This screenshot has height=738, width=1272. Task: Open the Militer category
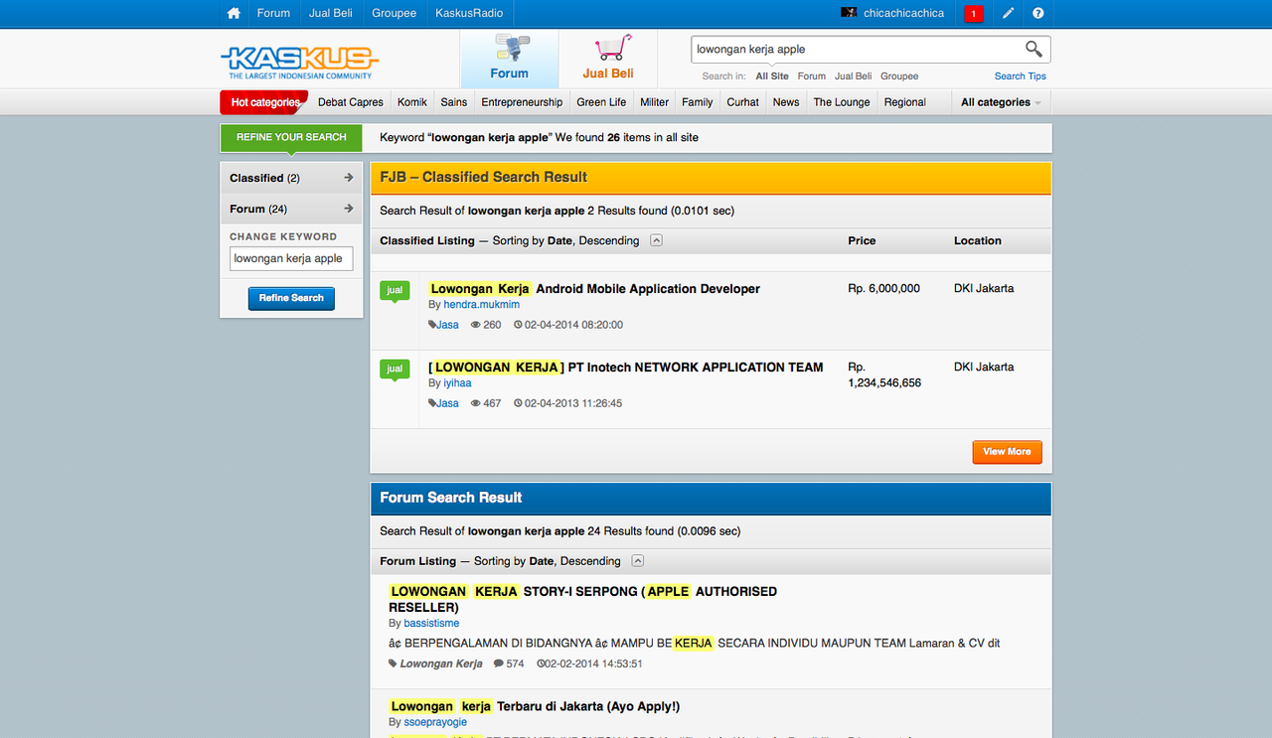tap(654, 102)
